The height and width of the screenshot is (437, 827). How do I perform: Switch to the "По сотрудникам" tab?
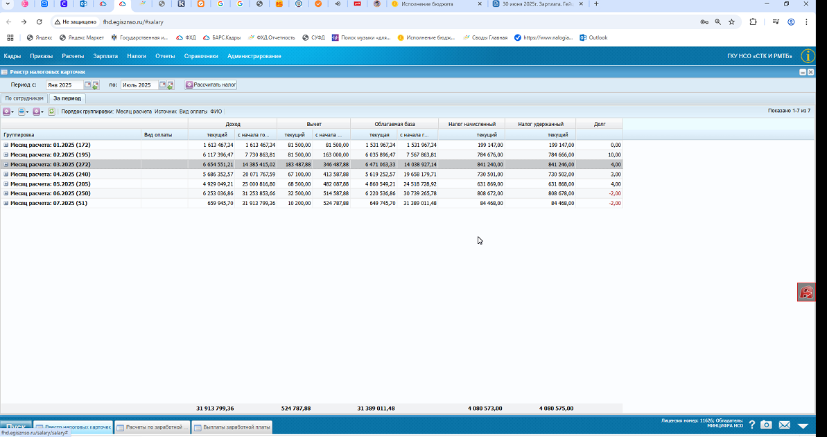(24, 98)
